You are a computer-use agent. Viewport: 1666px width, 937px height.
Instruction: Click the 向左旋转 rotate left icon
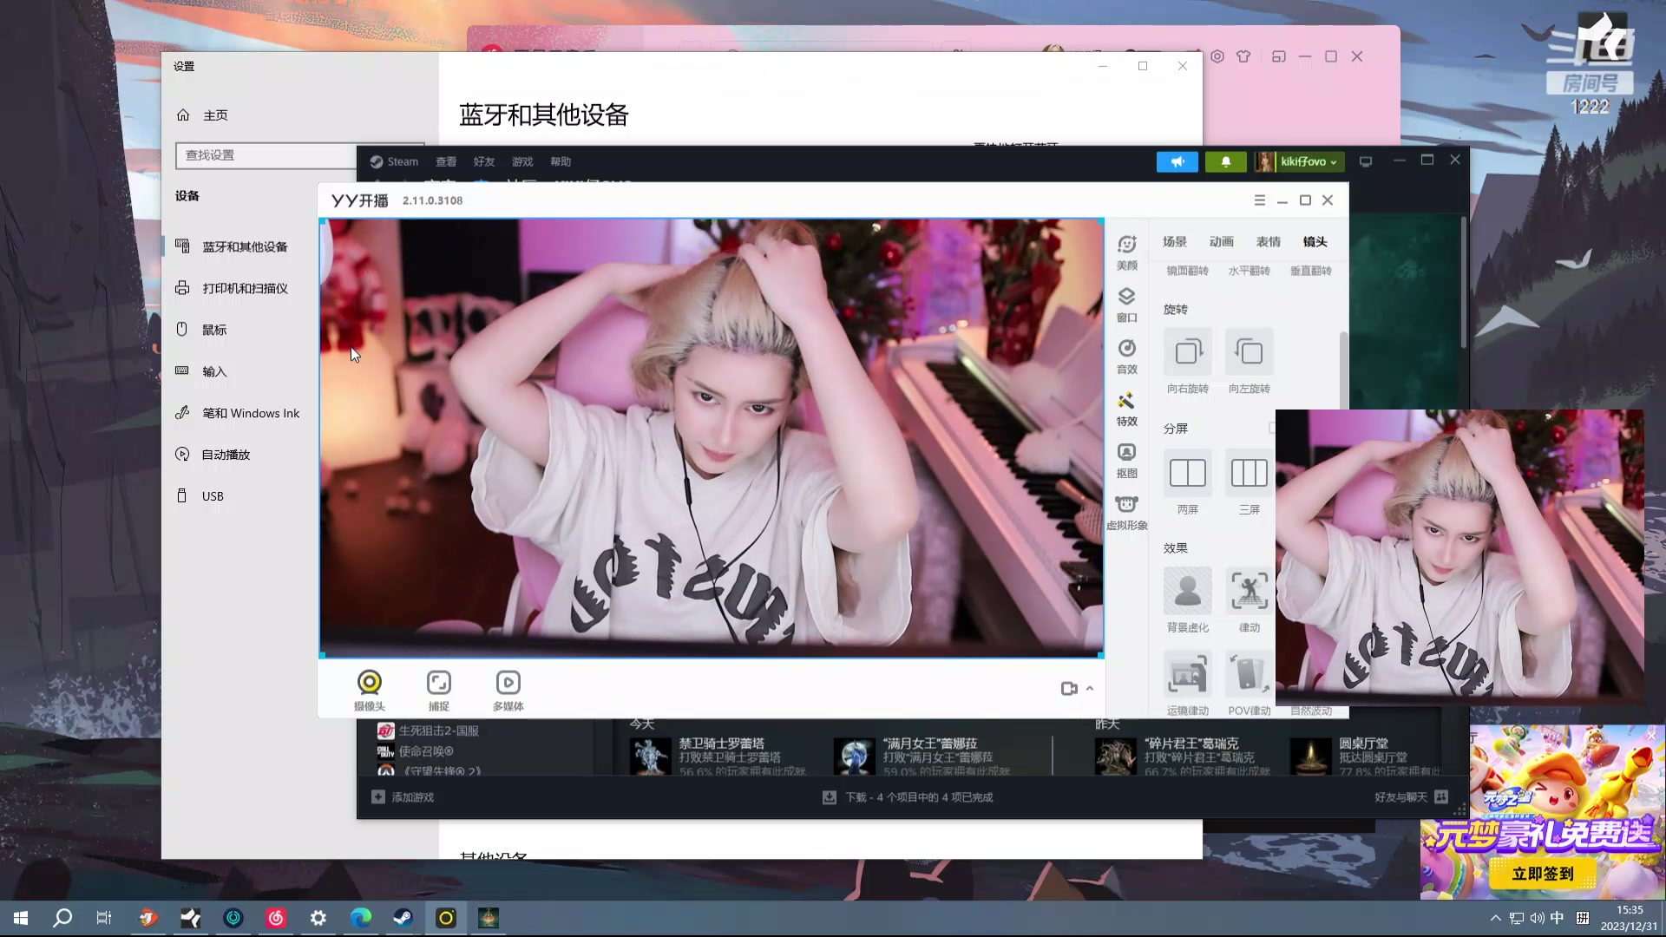pos(1249,351)
